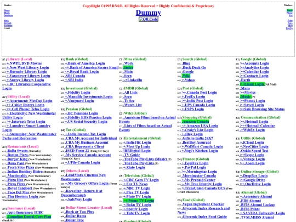Viewport: 296px width, 222px height.
Task: Open Accenture Alumni link
Action: point(256,197)
